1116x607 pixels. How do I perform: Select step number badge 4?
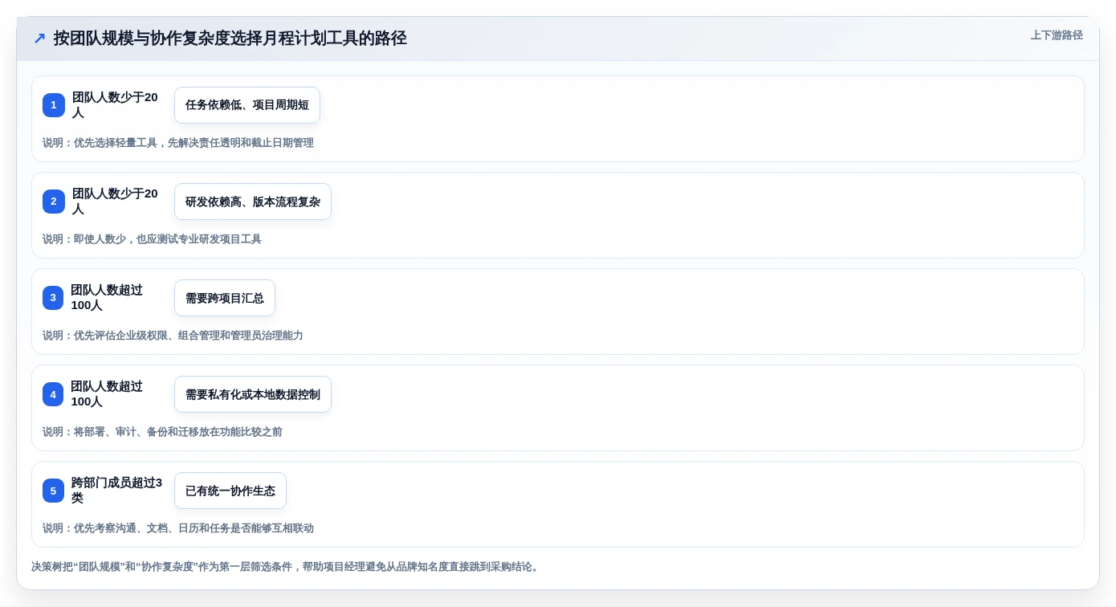pyautogui.click(x=53, y=394)
